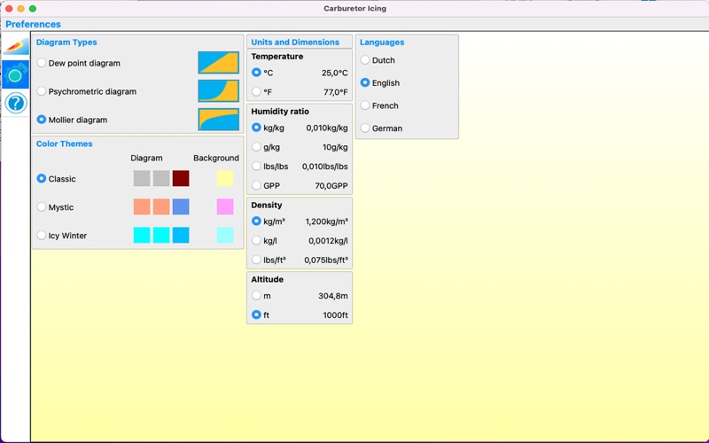The width and height of the screenshot is (709, 443).
Task: Click the 304,8m example value
Action: (333, 296)
